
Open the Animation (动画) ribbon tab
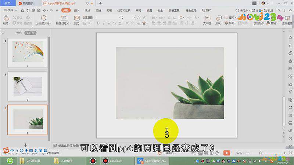point(109,10)
